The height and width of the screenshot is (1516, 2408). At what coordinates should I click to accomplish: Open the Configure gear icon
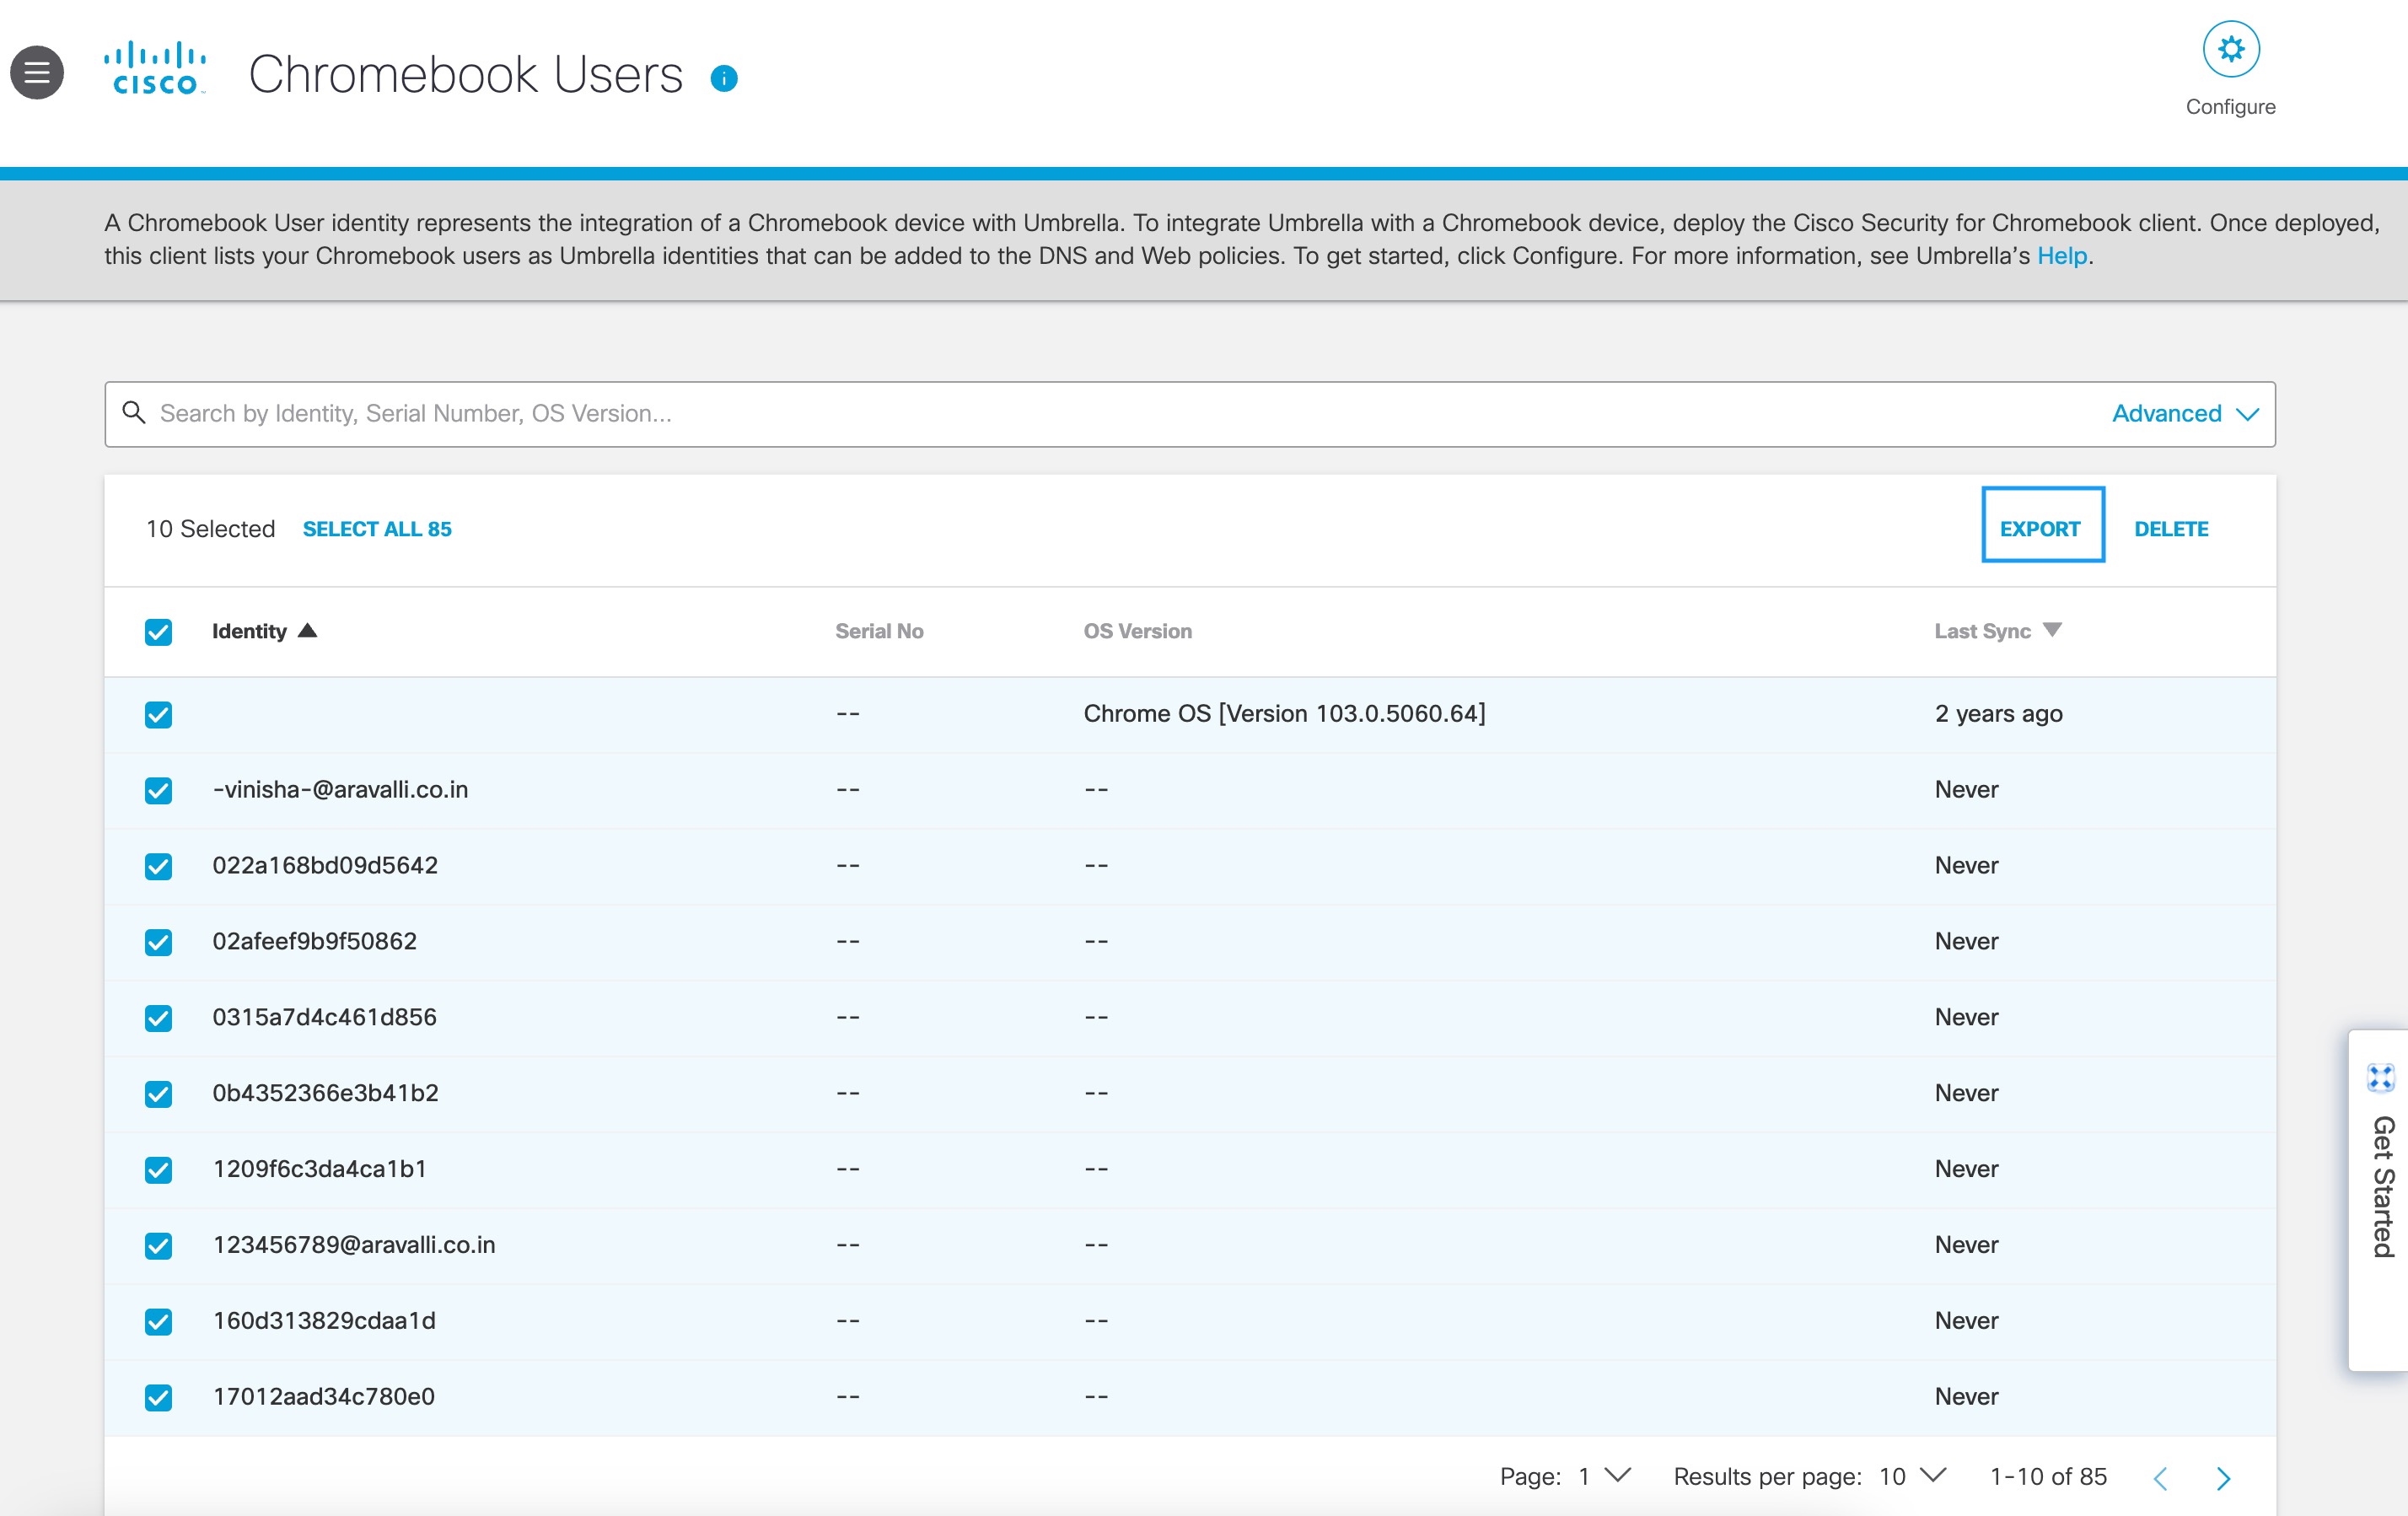(x=2231, y=49)
